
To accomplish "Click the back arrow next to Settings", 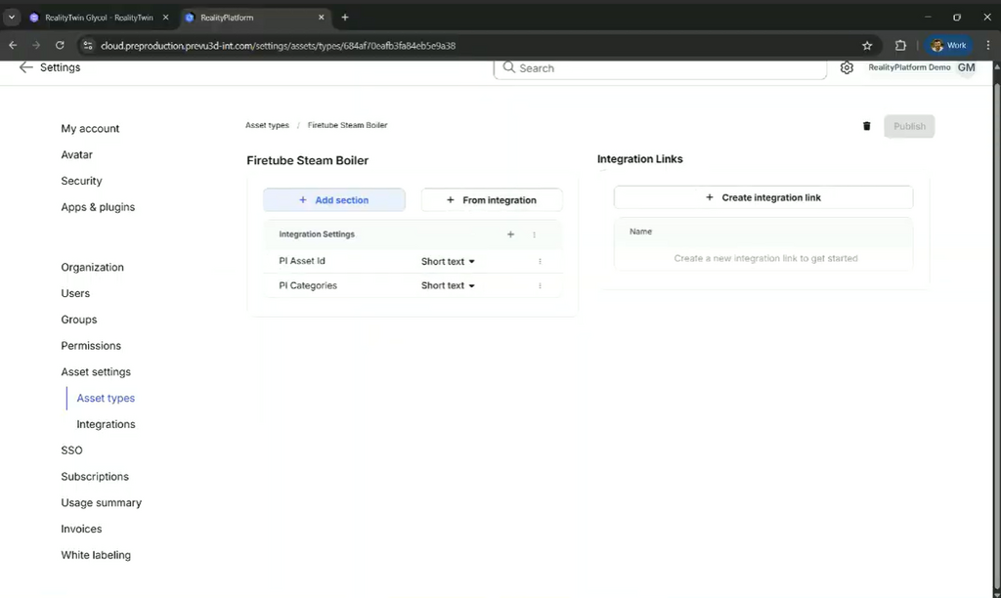I will [x=25, y=67].
